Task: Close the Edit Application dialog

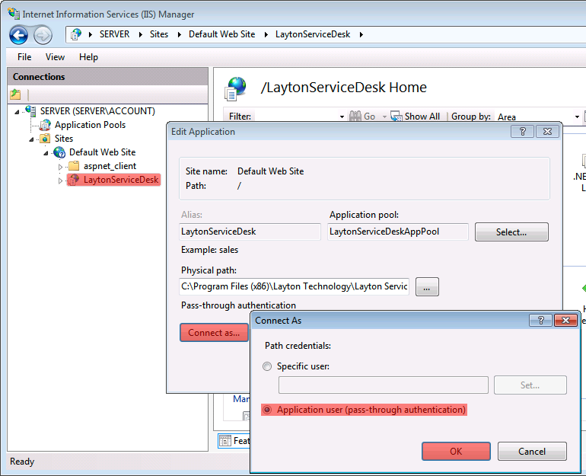Action: click(x=547, y=131)
